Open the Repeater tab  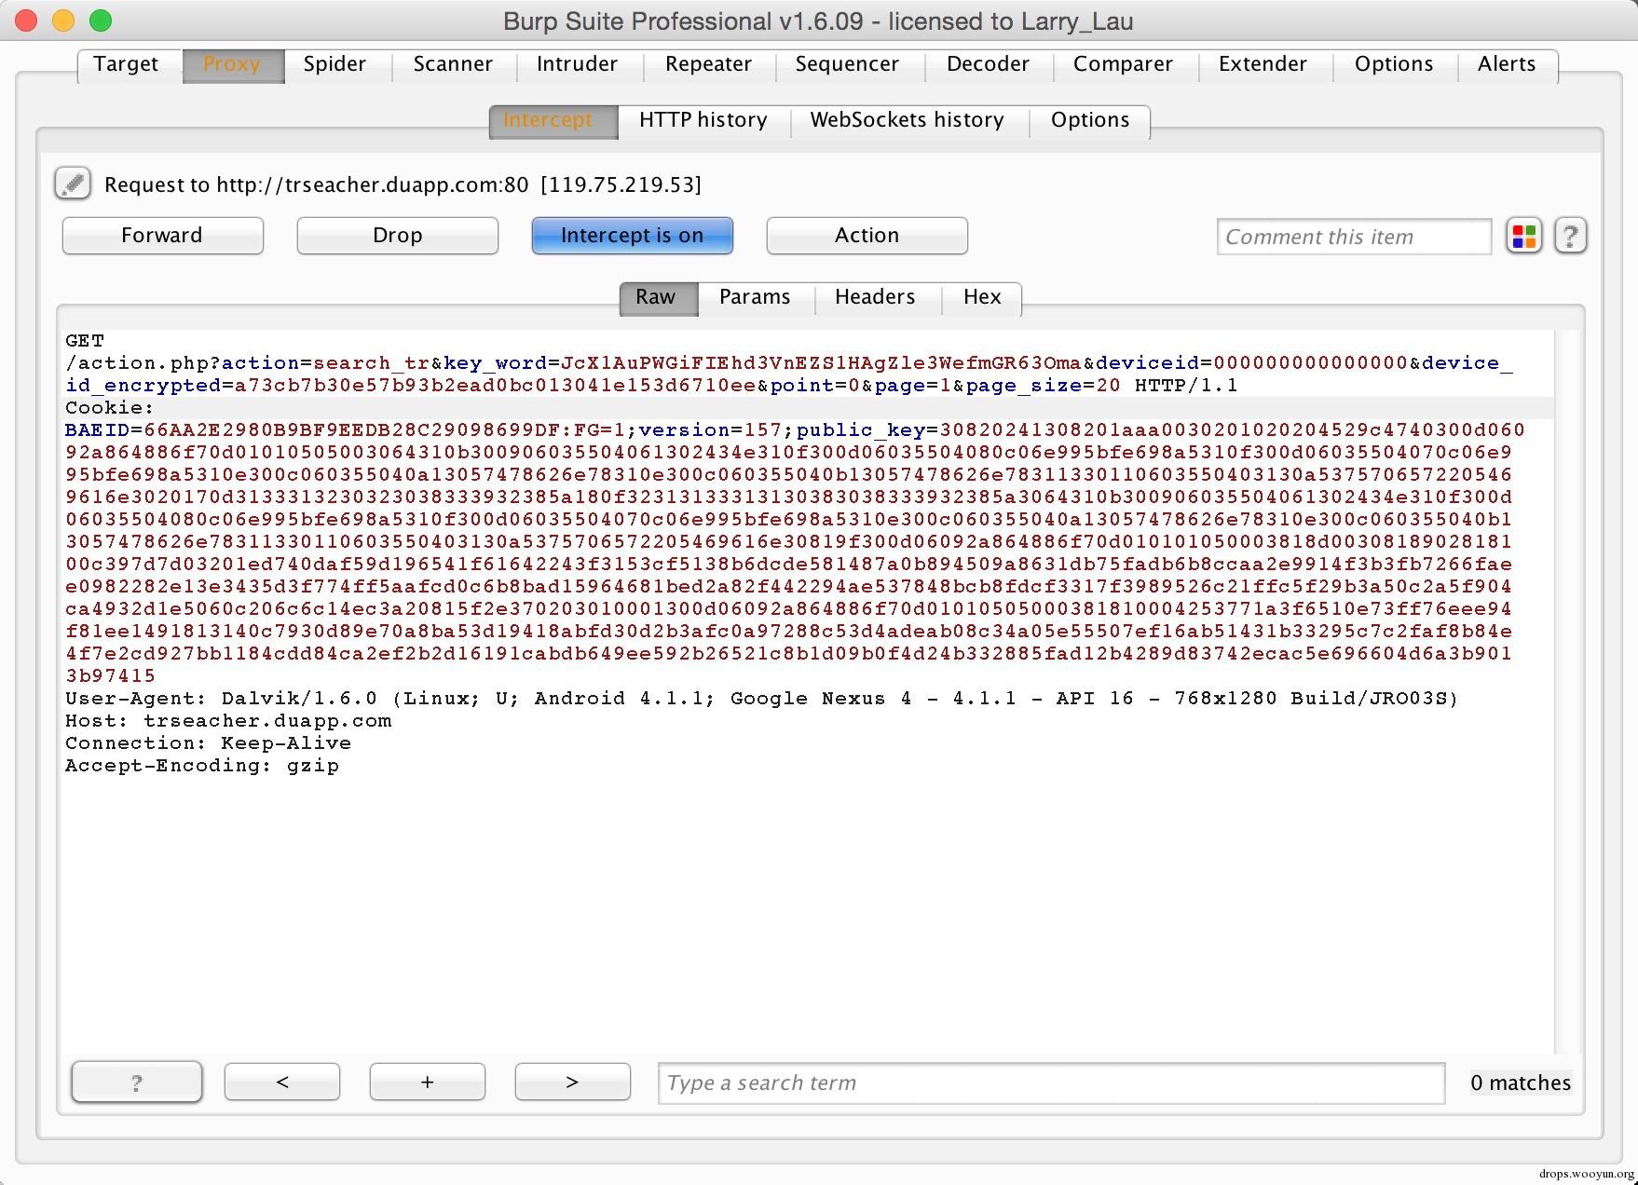pyautogui.click(x=708, y=64)
